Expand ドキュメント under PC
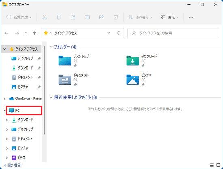The image size is (223, 169). 7,139
